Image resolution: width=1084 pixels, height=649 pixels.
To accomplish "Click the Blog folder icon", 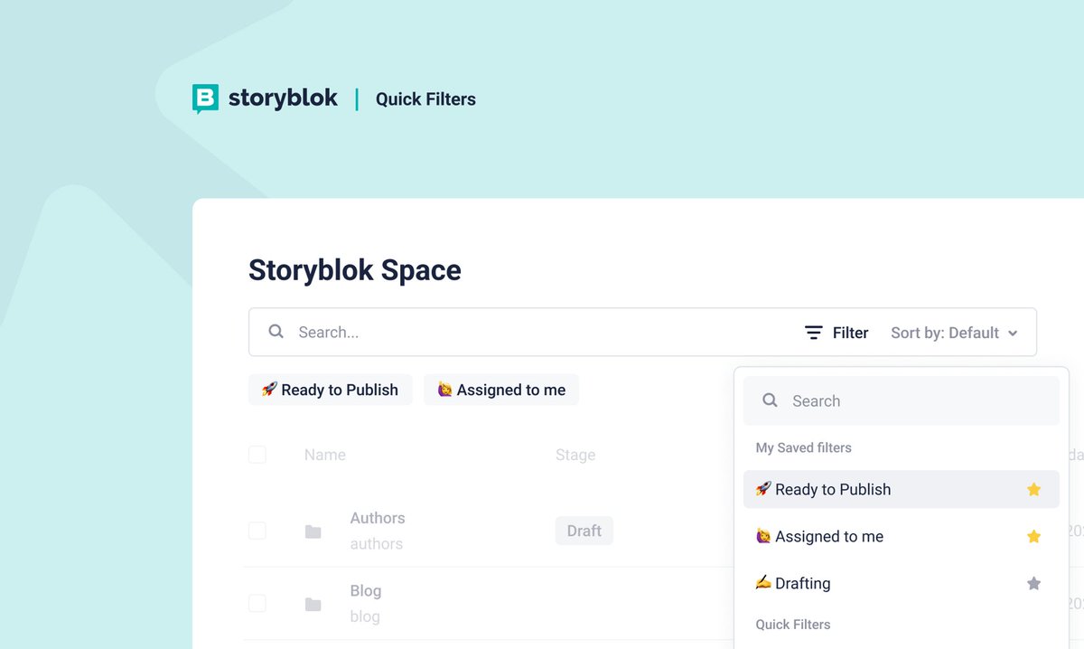I will point(313,604).
